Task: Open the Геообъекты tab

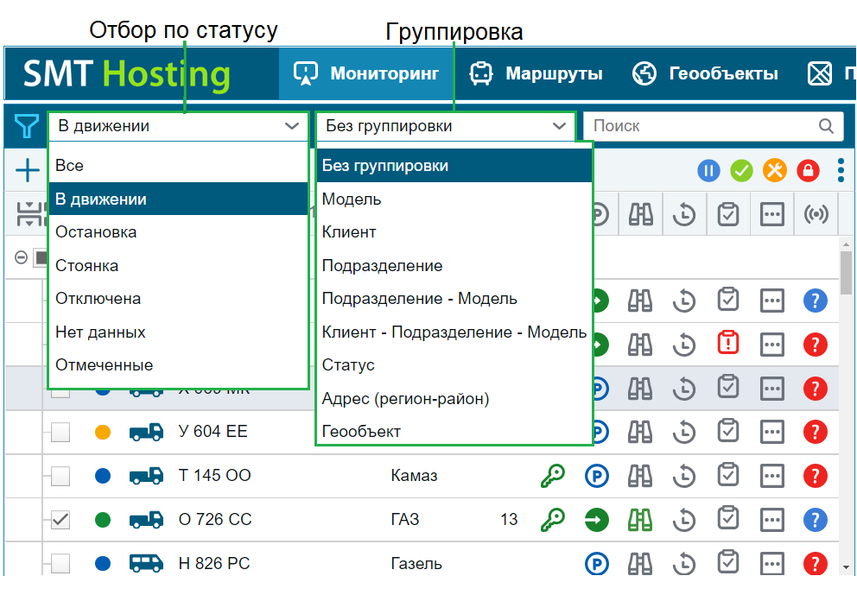Action: (705, 73)
